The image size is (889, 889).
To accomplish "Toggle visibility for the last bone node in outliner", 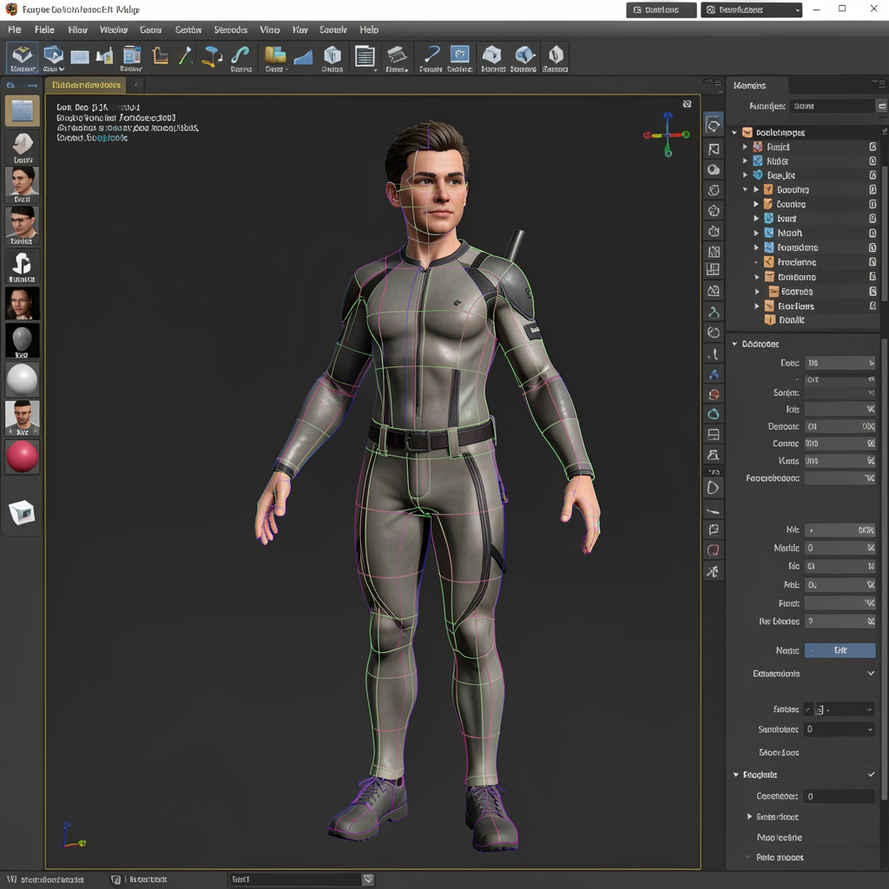I will coord(873,305).
